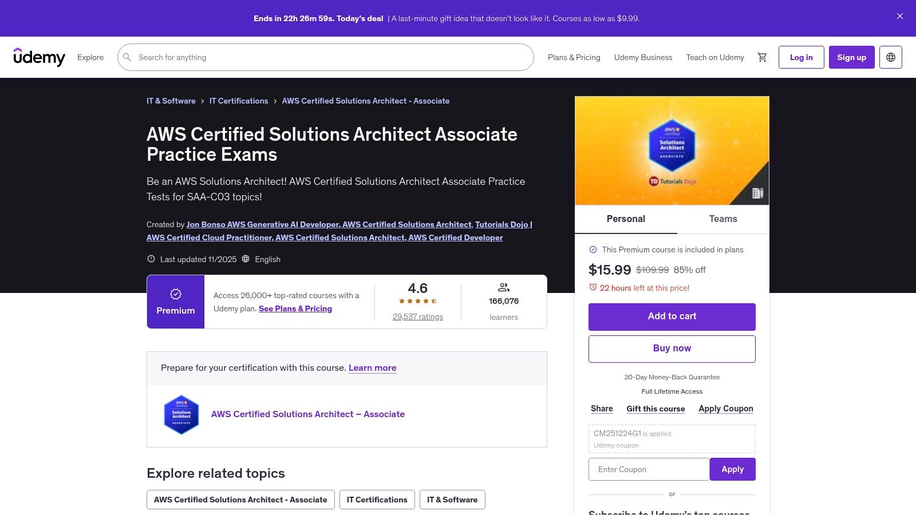Viewport: 916px width, 515px height.
Task: Click the checkmark icon next to Premium course note
Action: point(593,249)
